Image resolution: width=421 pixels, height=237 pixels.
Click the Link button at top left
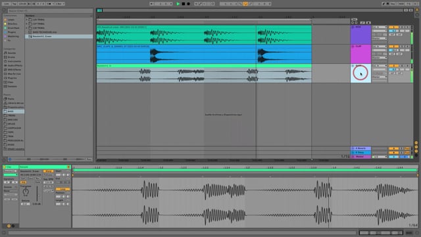7,4
